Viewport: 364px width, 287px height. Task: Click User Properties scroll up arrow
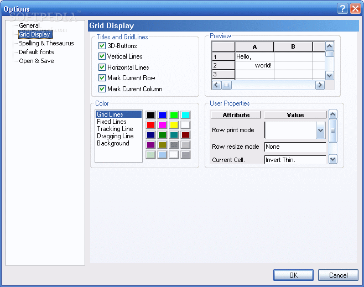click(332, 114)
